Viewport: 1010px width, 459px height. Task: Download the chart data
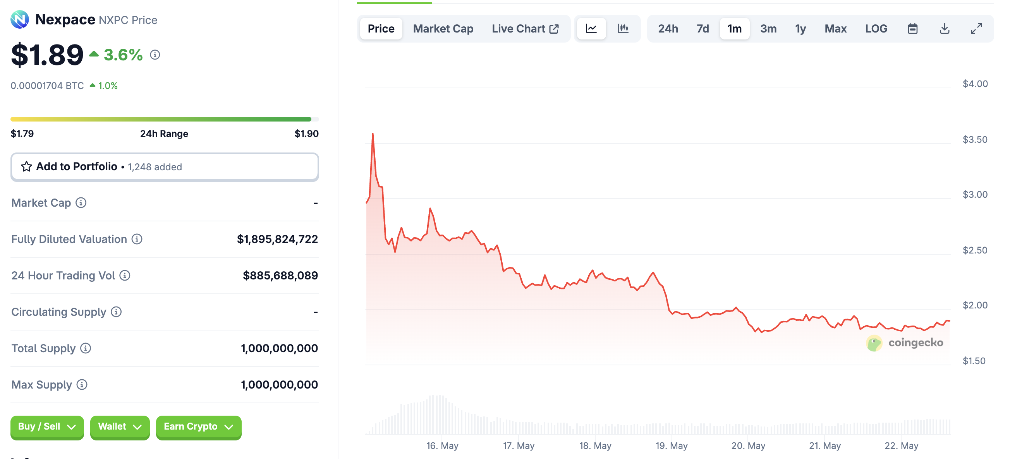coord(944,29)
